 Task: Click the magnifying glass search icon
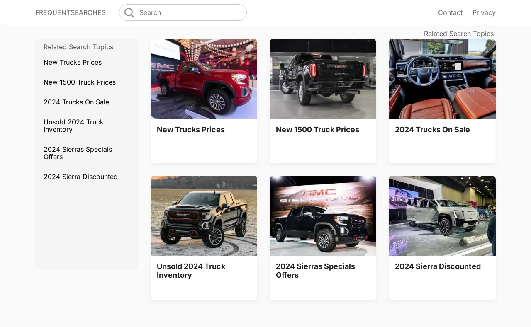[129, 12]
